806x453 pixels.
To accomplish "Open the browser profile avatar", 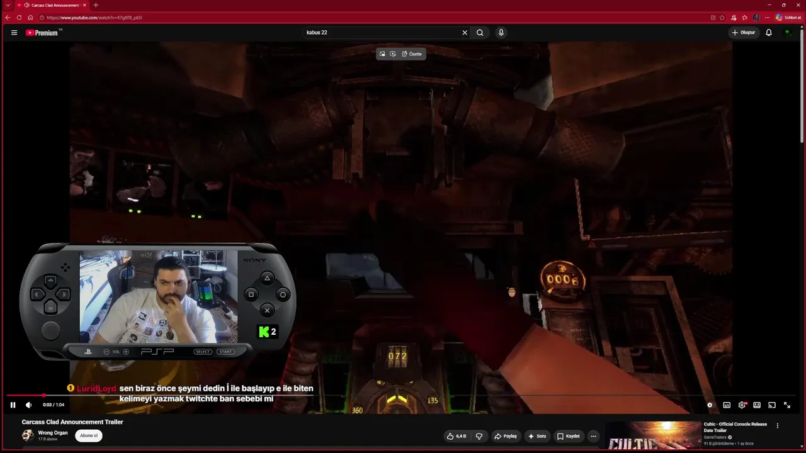I will tap(756, 18).
